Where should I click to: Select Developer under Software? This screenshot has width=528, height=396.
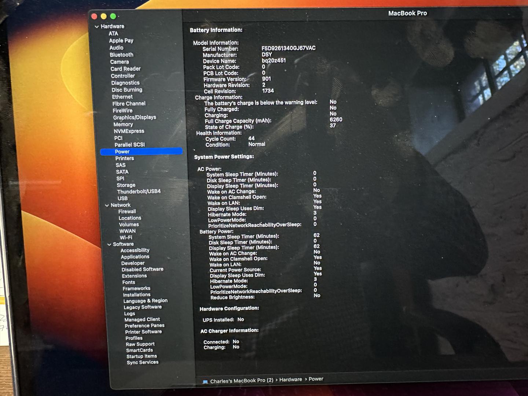[133, 263]
